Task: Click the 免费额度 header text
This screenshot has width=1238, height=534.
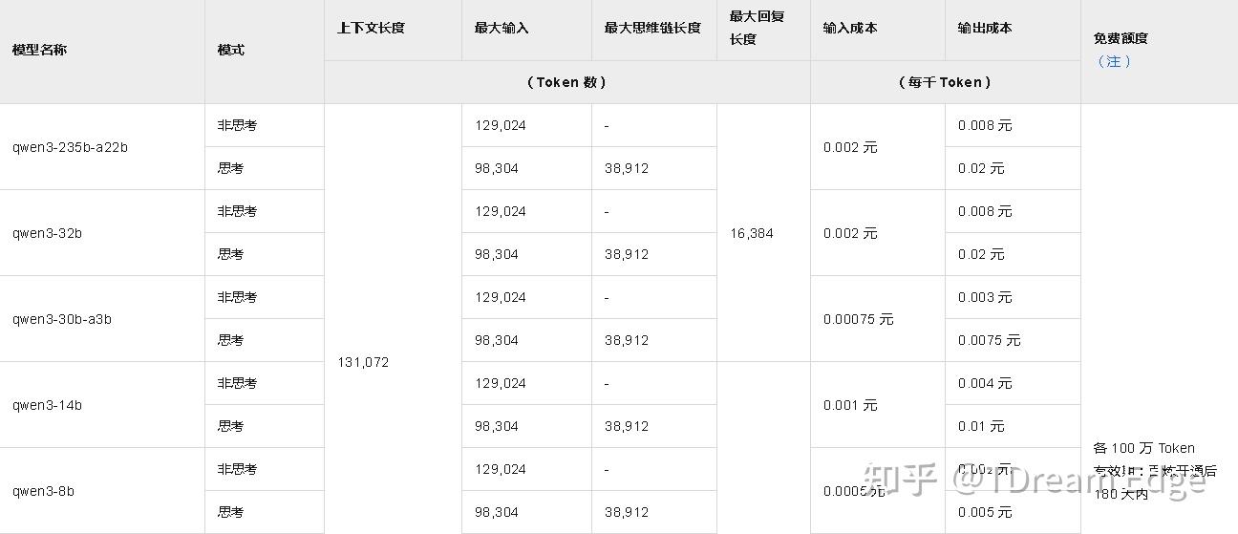Action: [x=1121, y=39]
